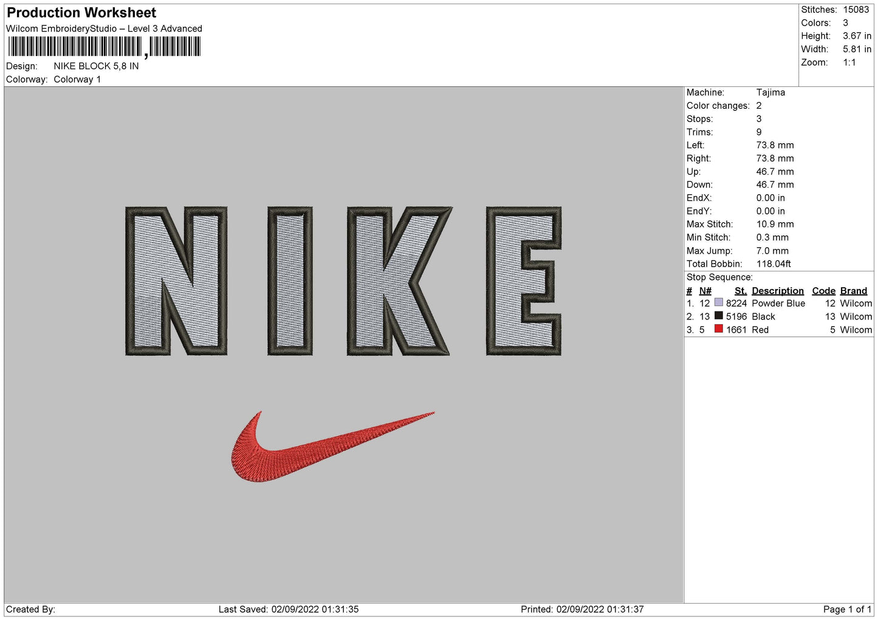Click the Production Worksheet title

click(81, 13)
